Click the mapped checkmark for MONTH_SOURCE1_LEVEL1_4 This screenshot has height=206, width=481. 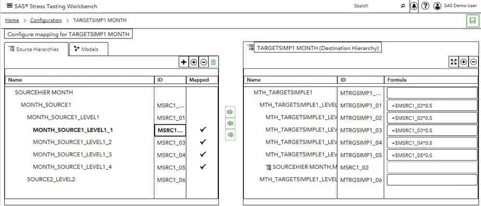point(203,167)
